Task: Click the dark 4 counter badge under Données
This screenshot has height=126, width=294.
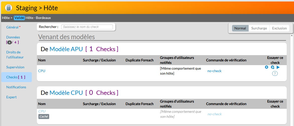Action: point(9,42)
